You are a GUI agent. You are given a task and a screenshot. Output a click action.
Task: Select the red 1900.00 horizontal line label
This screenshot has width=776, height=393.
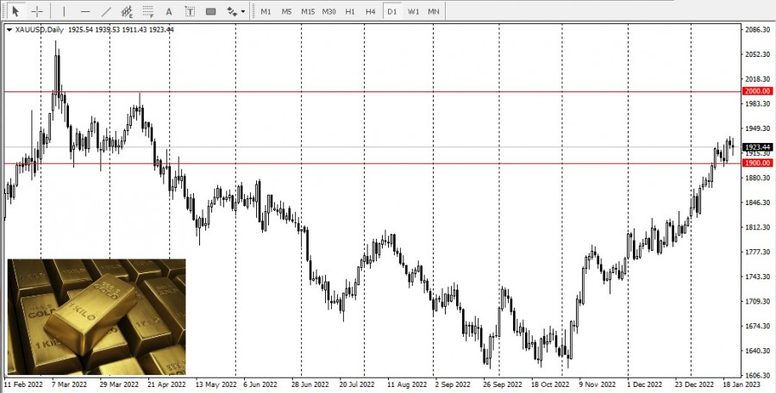757,163
